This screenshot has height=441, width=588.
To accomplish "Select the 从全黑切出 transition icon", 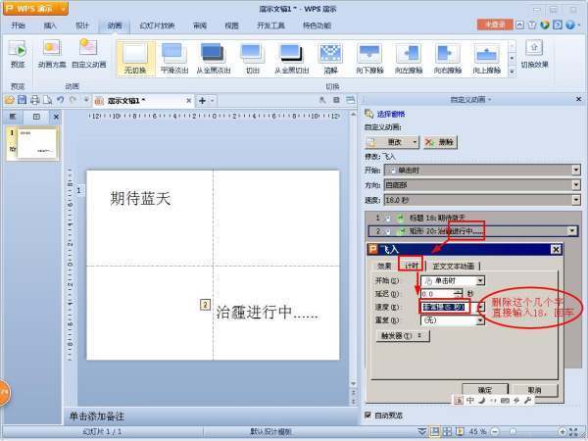I will [x=290, y=53].
